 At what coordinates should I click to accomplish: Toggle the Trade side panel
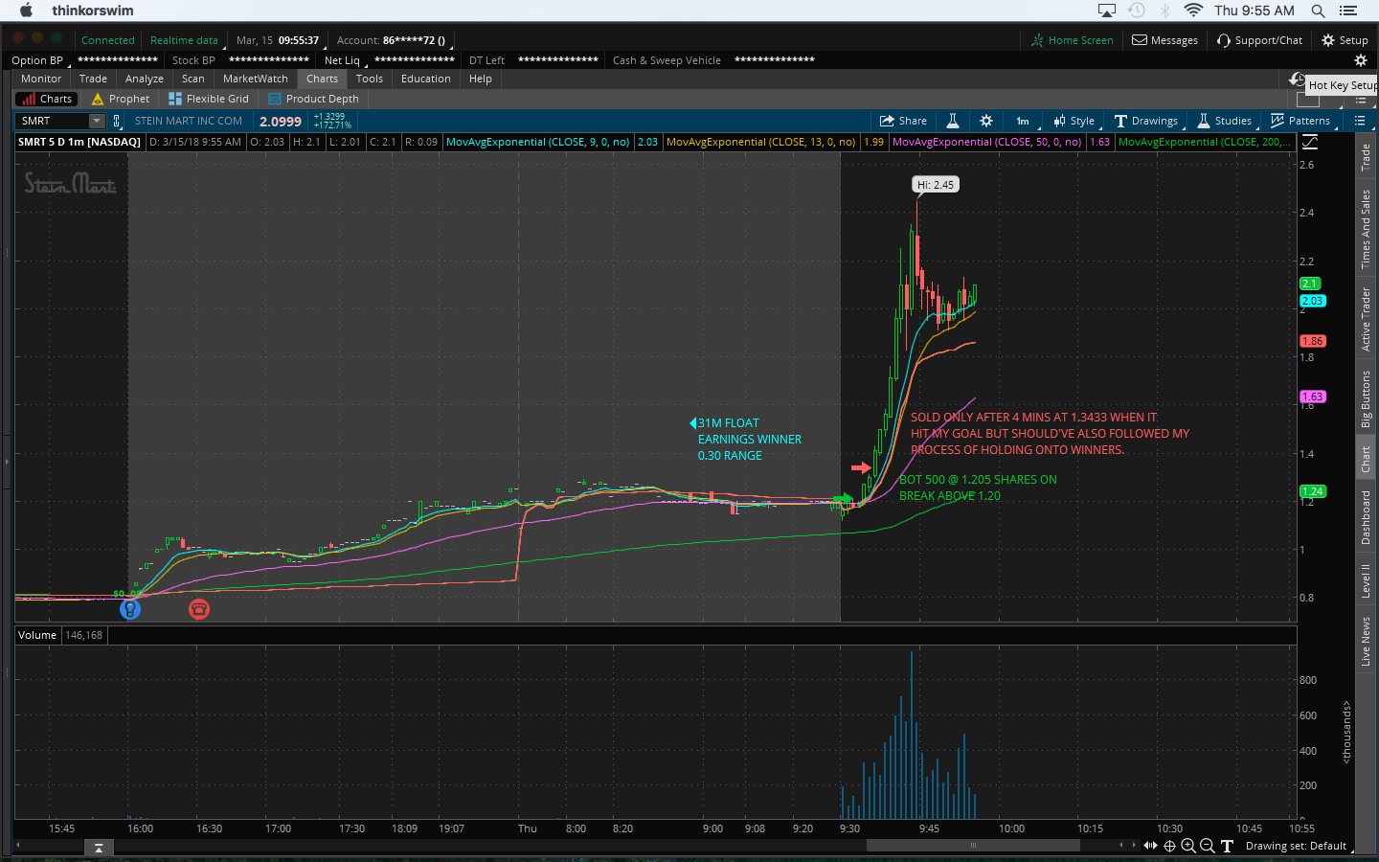coord(1366,157)
